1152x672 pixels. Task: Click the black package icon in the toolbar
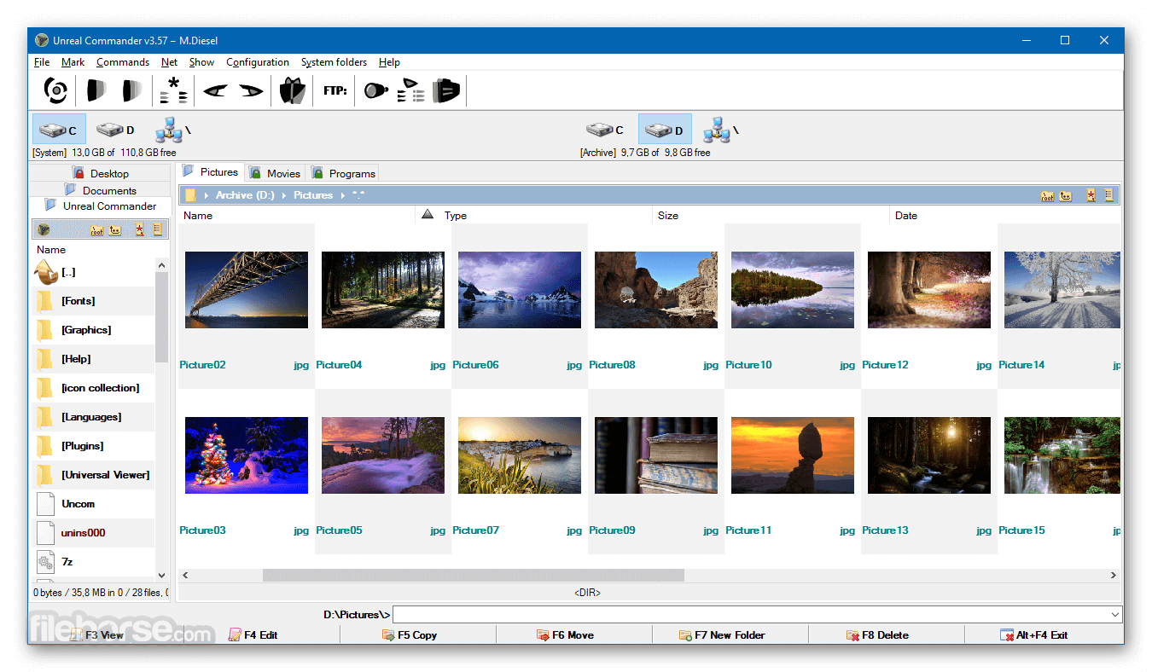click(293, 90)
